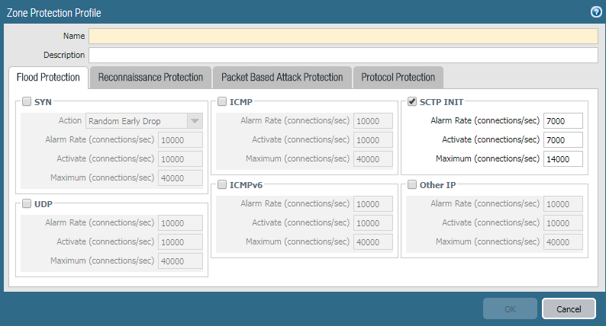Enable the Other IP checkbox

[x=412, y=185]
